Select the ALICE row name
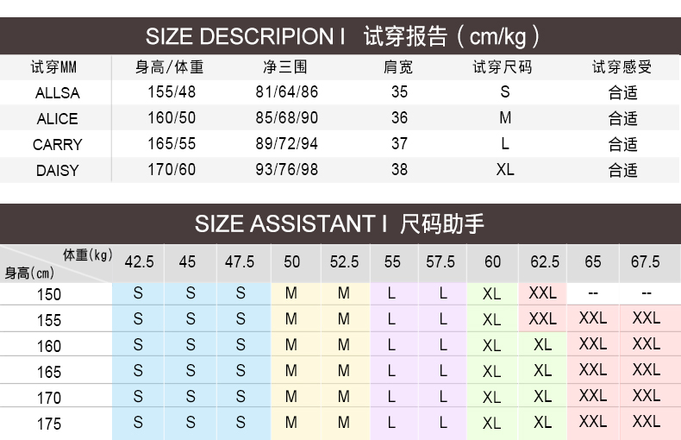The height and width of the screenshot is (440, 681). (x=57, y=119)
